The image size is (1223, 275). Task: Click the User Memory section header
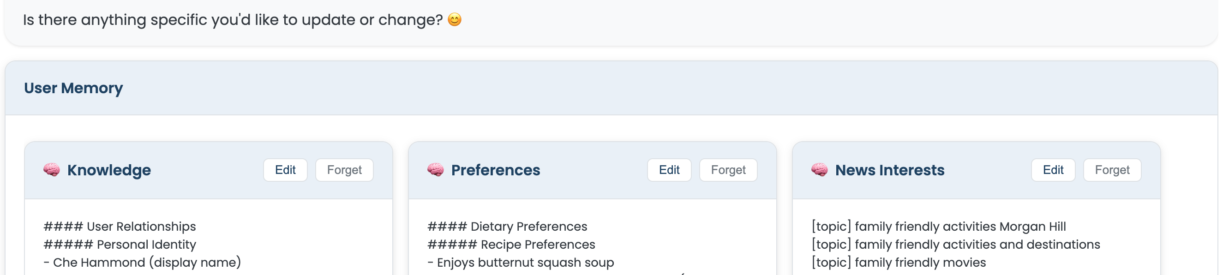[x=73, y=88]
